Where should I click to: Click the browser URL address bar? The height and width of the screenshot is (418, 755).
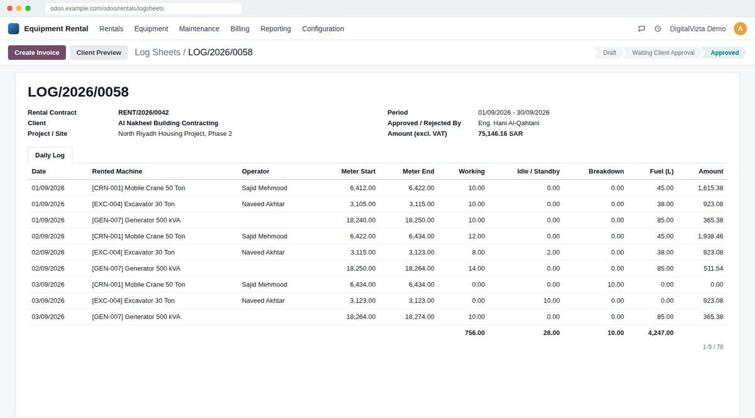tap(143, 8)
